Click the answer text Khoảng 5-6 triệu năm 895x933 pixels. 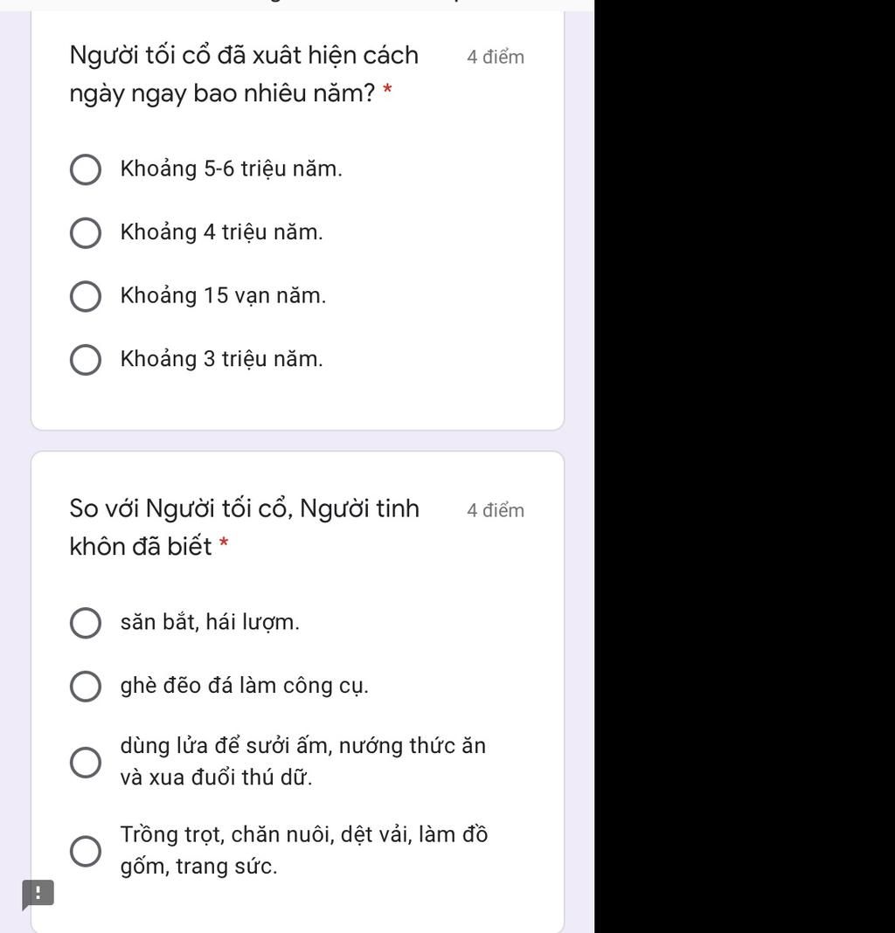[231, 169]
